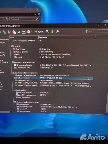The width and height of the screenshot is (108, 144).
Task: Open the OSD panel toolbar icon
Action: 24,32
